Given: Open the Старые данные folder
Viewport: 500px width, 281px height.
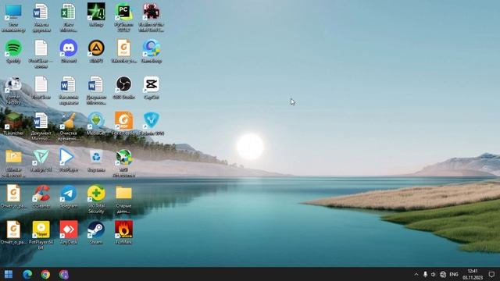Looking at the screenshot, I should coord(123,200).
